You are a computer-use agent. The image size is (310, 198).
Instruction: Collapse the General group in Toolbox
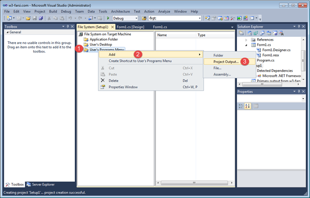pyautogui.click(x=8, y=32)
